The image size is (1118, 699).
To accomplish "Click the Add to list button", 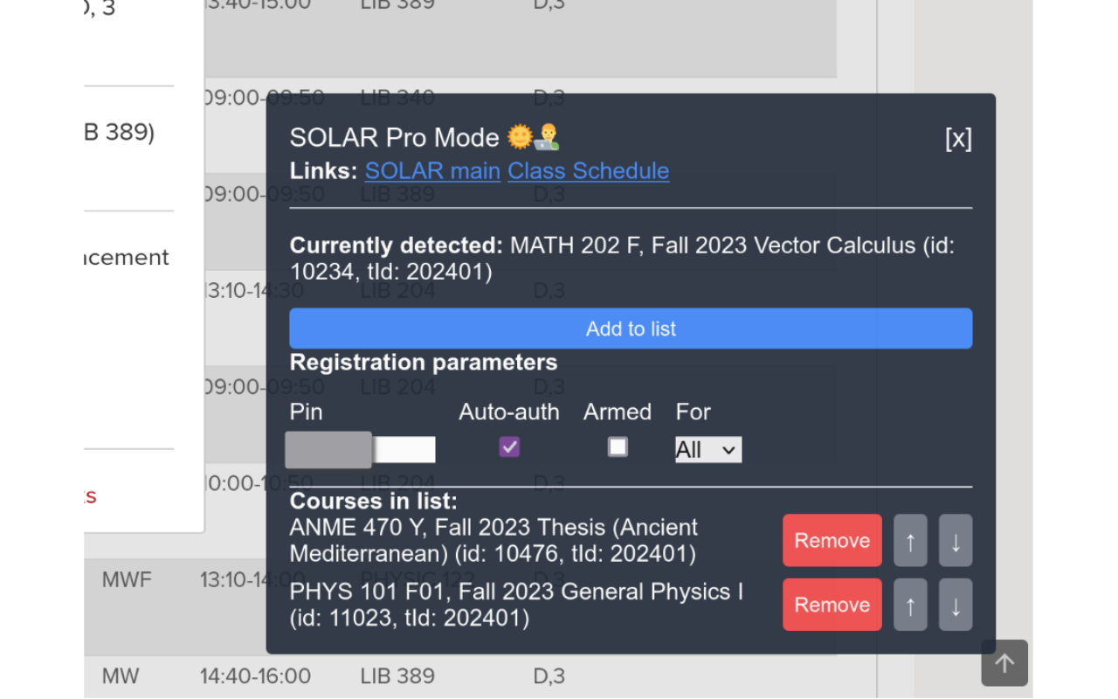I will coord(631,329).
